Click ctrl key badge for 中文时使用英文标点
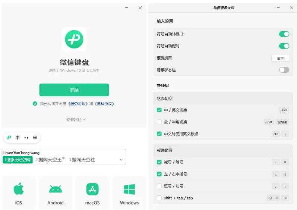 coord(276,134)
